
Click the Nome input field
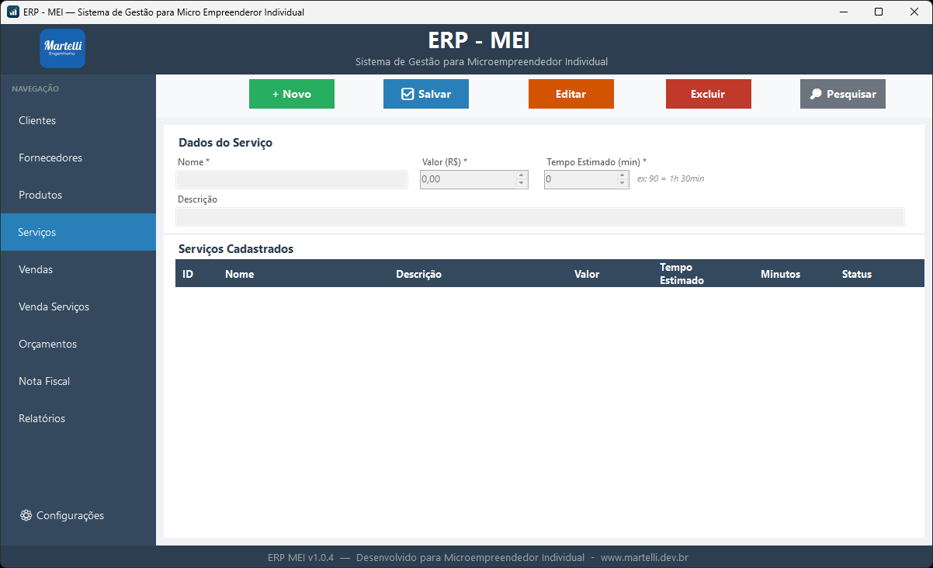point(292,179)
